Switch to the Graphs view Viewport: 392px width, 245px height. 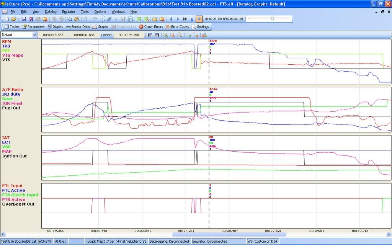click(100, 26)
